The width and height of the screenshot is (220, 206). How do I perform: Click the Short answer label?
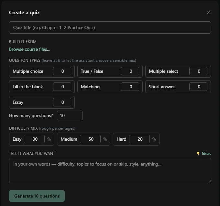162,87
